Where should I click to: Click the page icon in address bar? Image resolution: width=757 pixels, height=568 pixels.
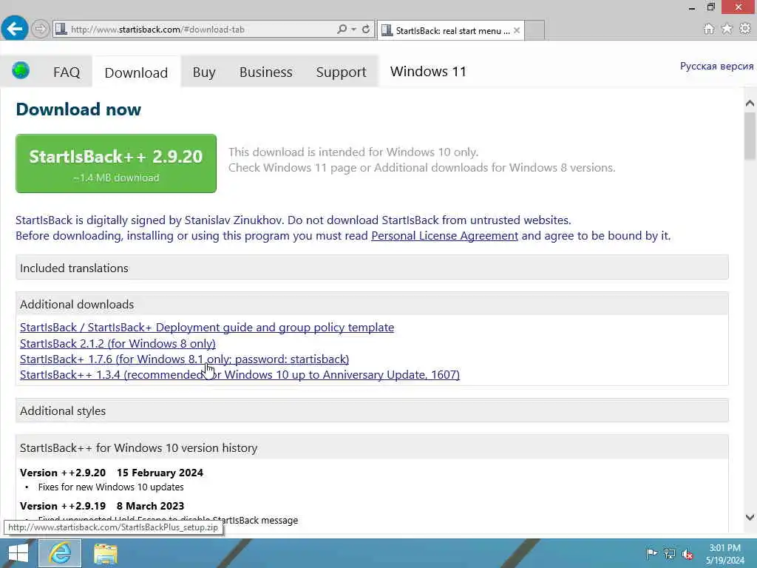61,30
